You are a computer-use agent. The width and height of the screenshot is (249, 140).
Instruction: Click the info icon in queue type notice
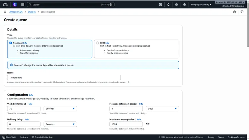tap(12, 65)
